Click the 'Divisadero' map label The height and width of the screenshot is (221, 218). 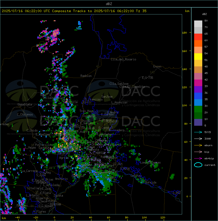click(x=116, y=130)
